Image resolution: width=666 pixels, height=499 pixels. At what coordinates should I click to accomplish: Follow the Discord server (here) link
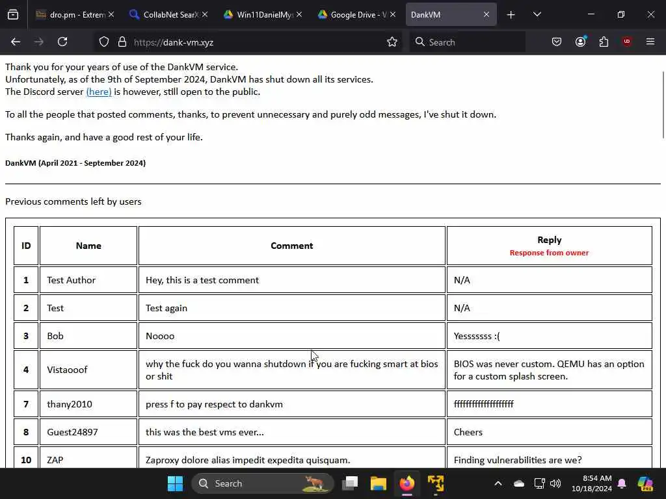[x=99, y=92]
